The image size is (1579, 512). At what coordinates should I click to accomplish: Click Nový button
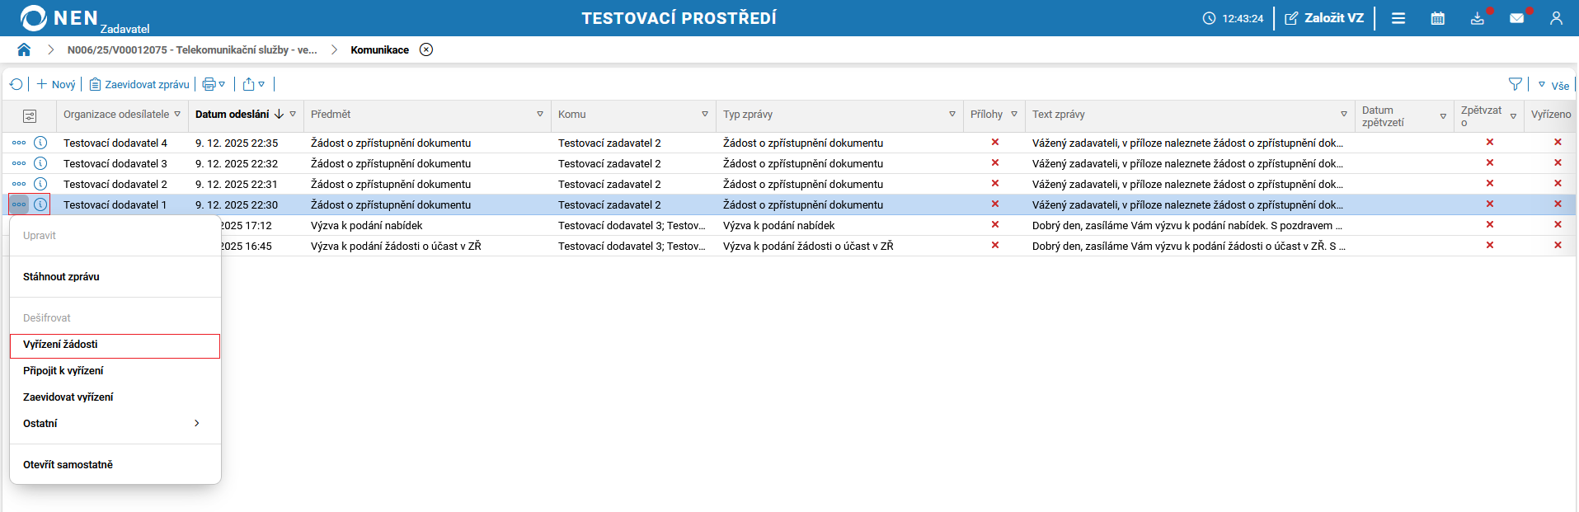tap(56, 84)
